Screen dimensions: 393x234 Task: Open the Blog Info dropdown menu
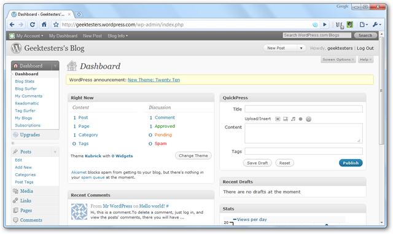[117, 36]
